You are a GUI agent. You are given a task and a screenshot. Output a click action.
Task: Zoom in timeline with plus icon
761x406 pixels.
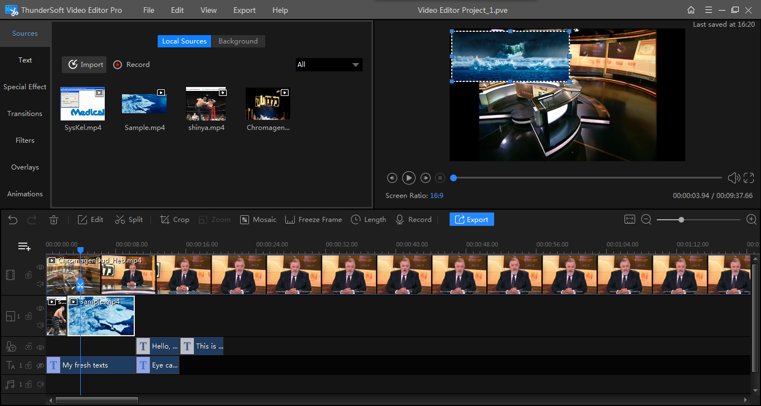(751, 220)
